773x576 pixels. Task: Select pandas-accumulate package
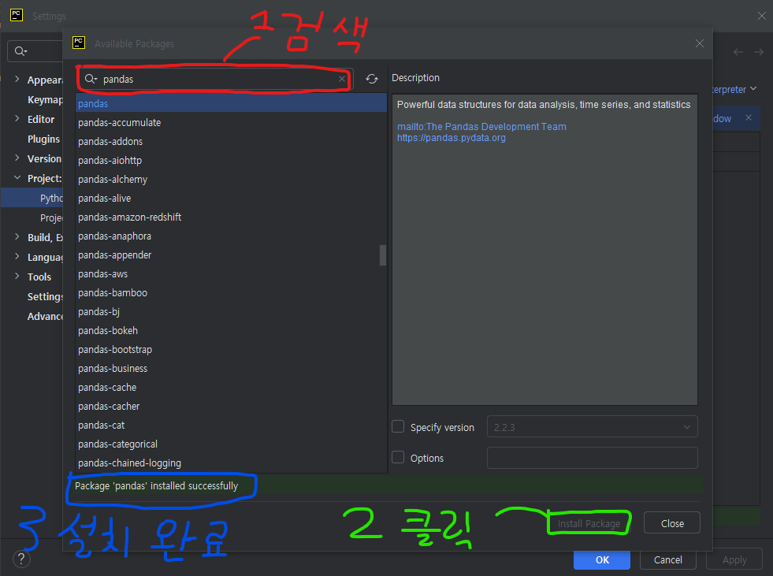[231, 122]
